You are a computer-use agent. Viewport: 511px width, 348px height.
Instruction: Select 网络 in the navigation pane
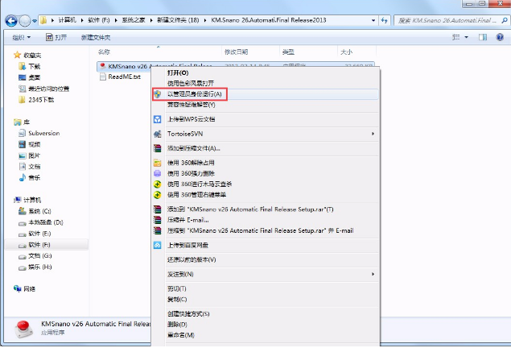(29, 288)
